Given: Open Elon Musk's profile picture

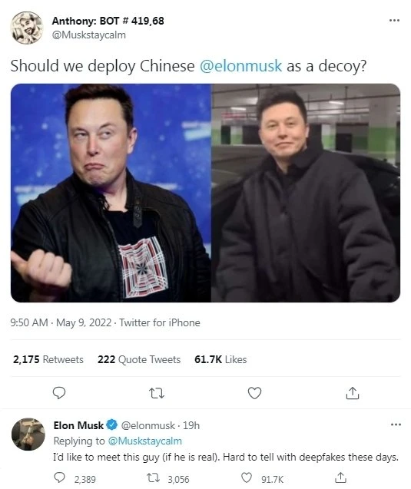Looking at the screenshot, I should click(28, 434).
